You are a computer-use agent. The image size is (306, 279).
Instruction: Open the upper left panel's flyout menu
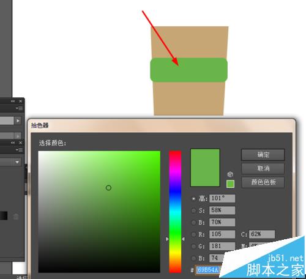[20, 108]
